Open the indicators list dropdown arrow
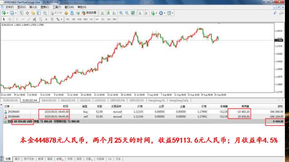Viewport: 289px width, 162px height. click(156, 13)
